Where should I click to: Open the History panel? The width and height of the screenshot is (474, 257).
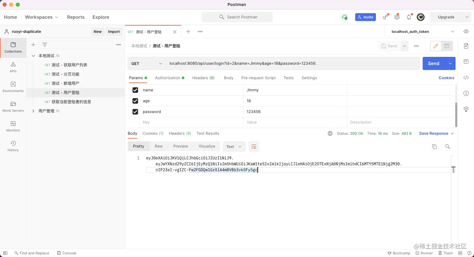click(x=13, y=146)
